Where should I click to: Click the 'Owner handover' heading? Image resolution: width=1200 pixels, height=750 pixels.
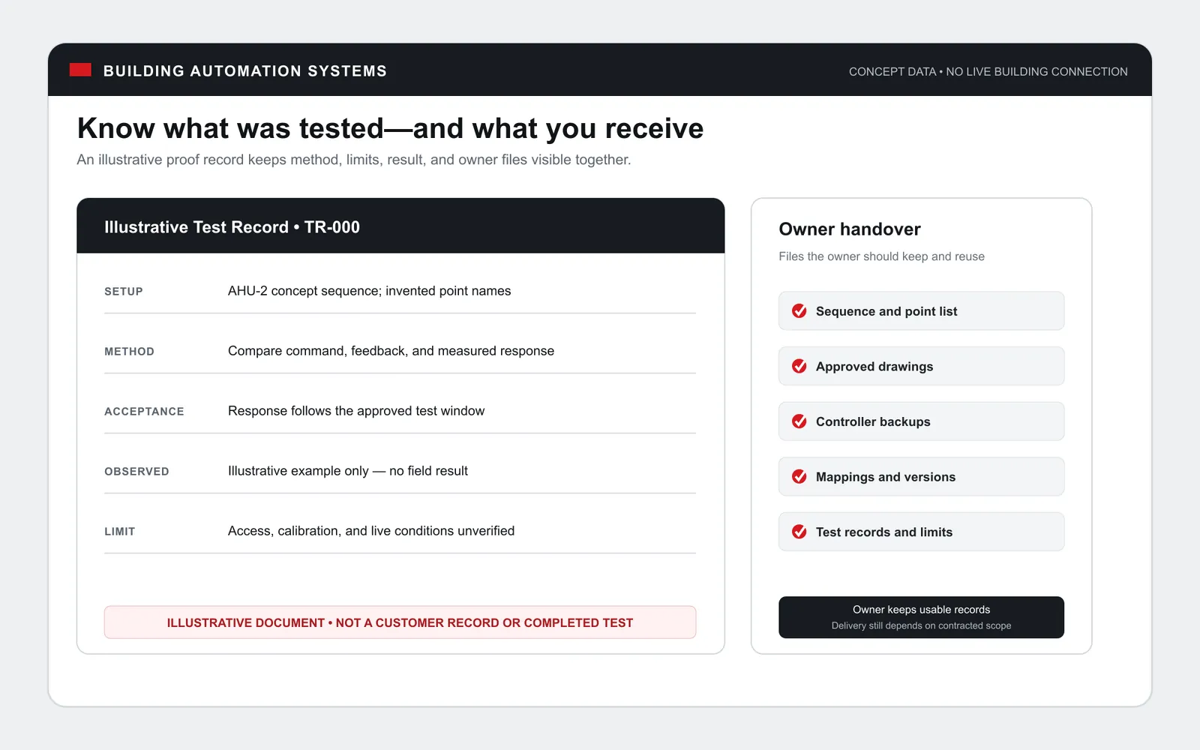tap(850, 229)
